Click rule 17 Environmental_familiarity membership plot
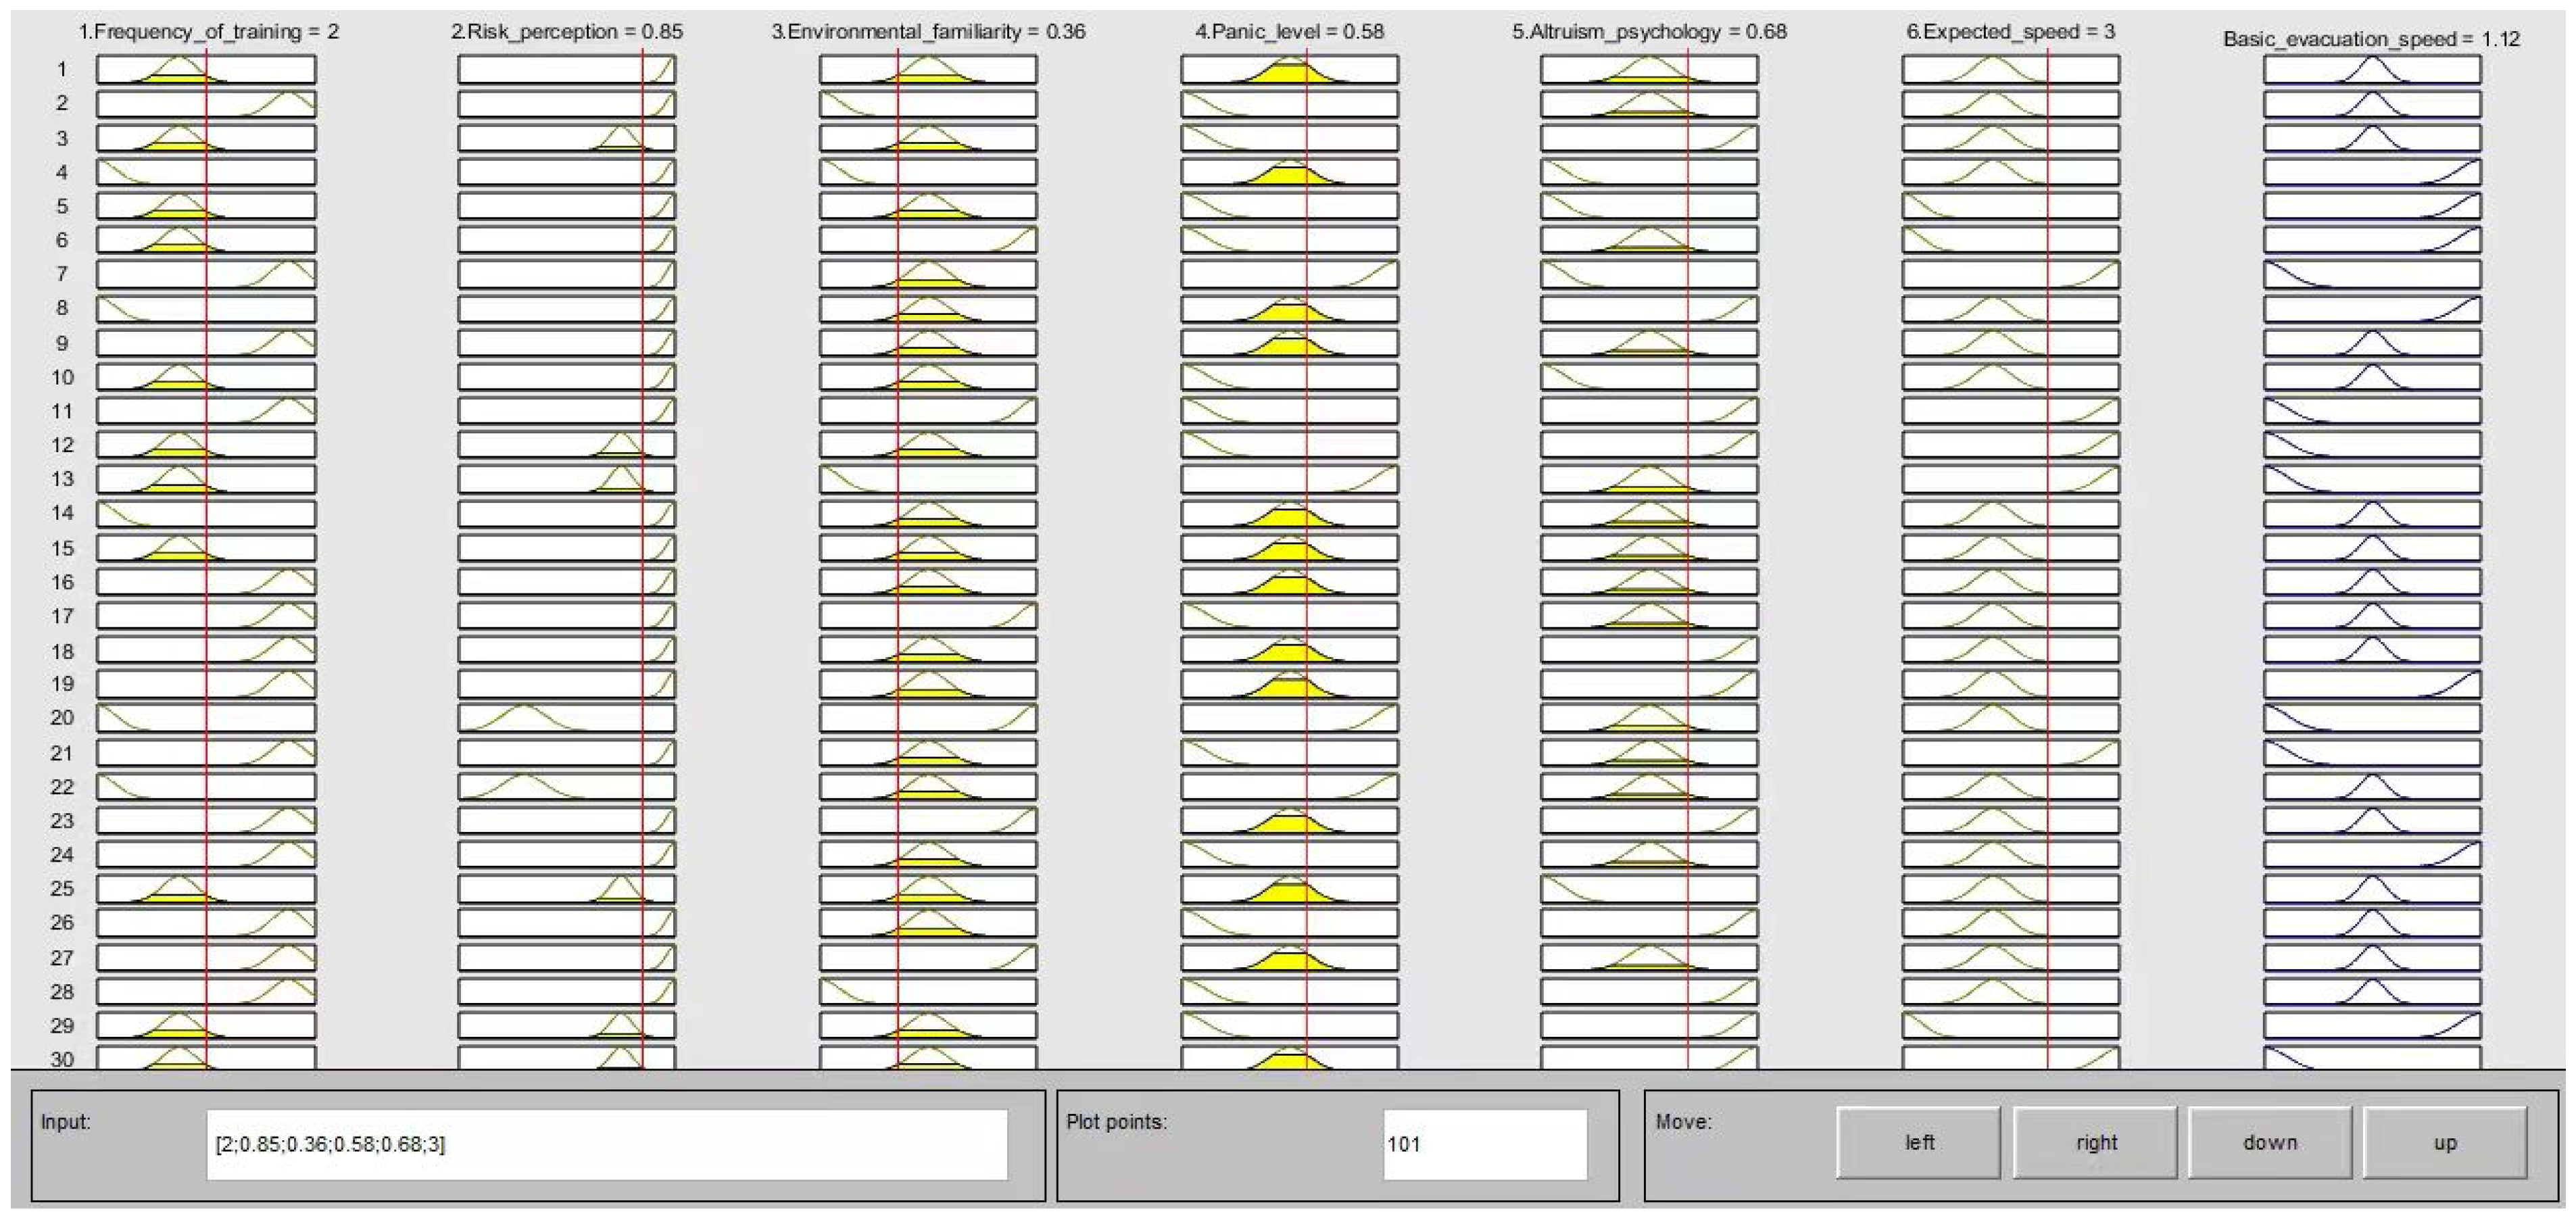This screenshot has height=1222, width=2576. pyautogui.click(x=928, y=615)
